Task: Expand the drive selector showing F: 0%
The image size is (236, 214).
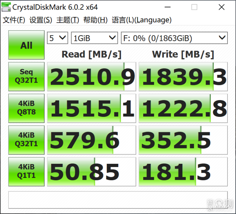Action: 174,38
